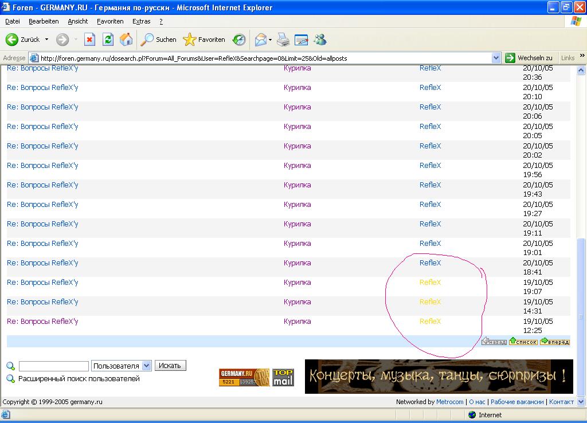587x423 pixels.
Task: Click the вперёд next page button
Action: (x=554, y=342)
